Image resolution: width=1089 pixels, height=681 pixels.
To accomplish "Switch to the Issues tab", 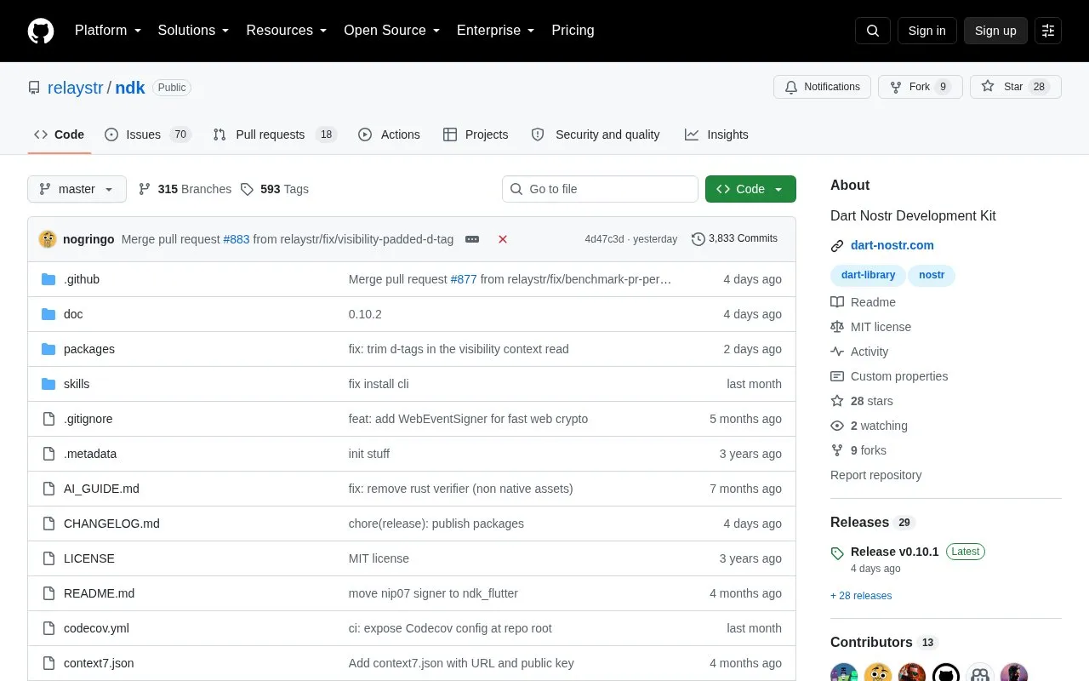I will [x=148, y=134].
